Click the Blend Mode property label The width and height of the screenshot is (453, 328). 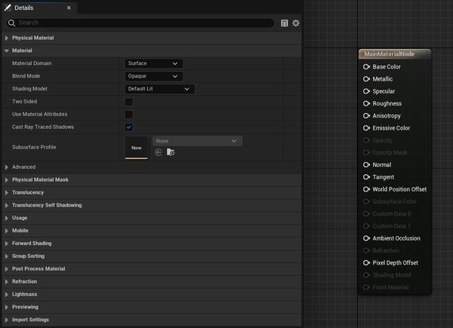point(26,76)
